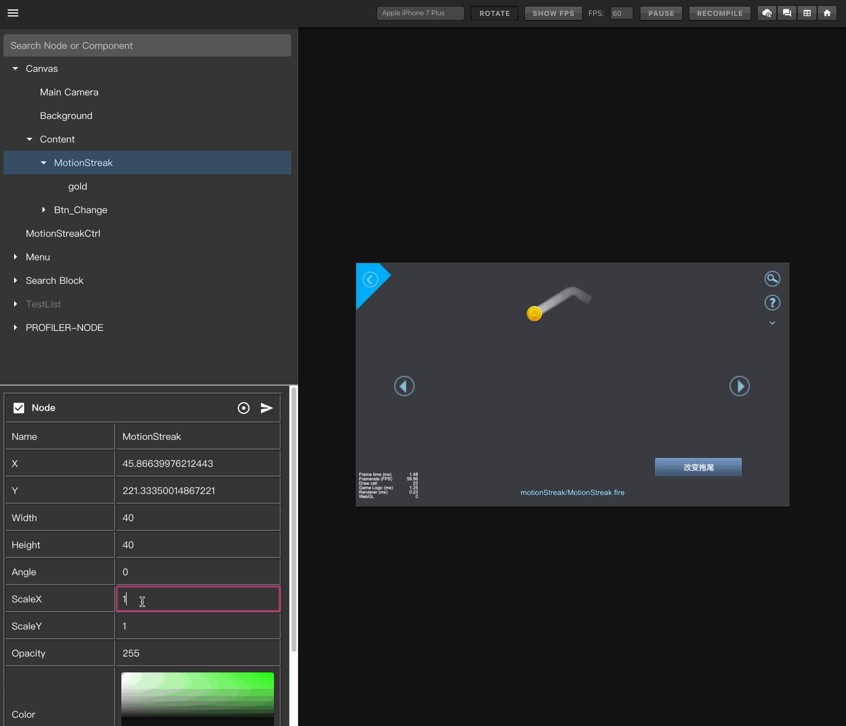Click the motionStreak/MotionStreak.fire link

coord(572,493)
